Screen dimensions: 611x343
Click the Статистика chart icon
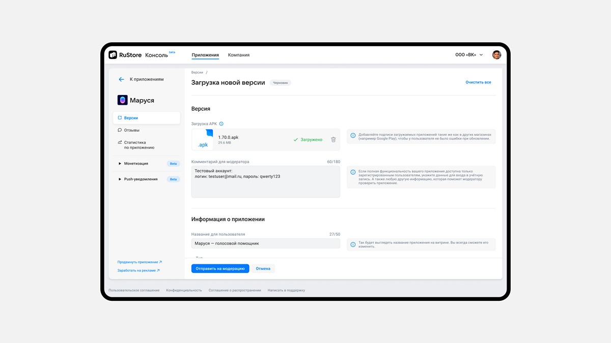pyautogui.click(x=120, y=142)
